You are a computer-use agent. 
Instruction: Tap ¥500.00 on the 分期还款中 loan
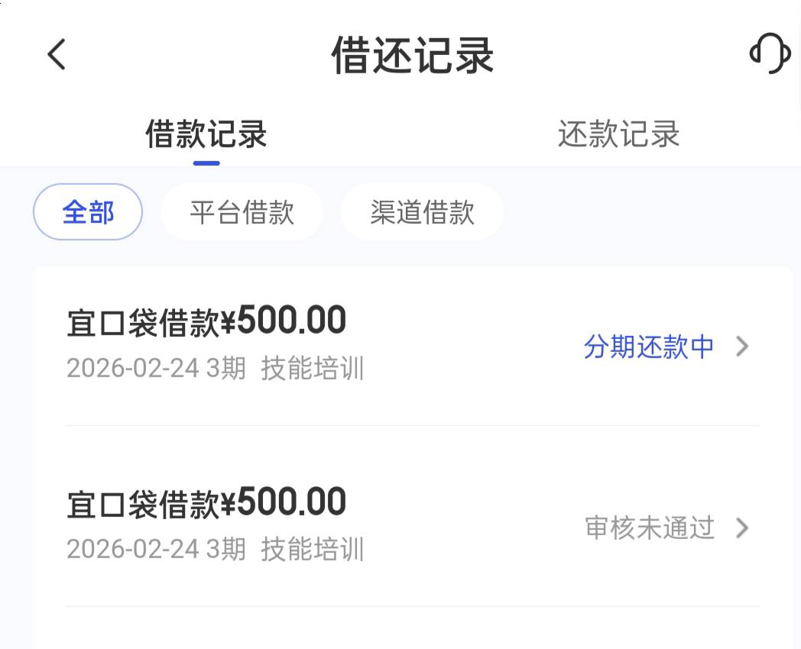[284, 322]
